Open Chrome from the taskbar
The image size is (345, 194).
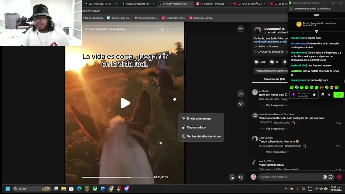[111, 189]
